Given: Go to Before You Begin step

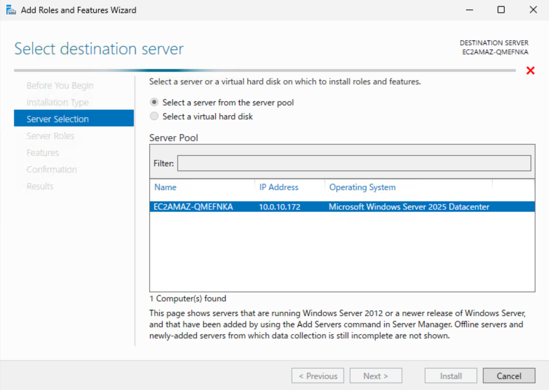Looking at the screenshot, I should tap(60, 85).
